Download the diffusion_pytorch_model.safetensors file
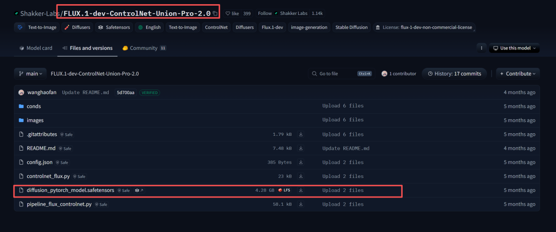 (301, 190)
